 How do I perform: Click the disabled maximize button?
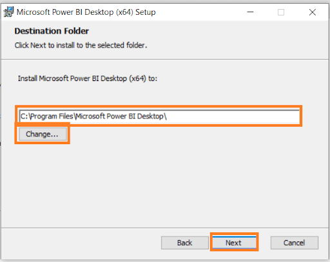pos(281,12)
